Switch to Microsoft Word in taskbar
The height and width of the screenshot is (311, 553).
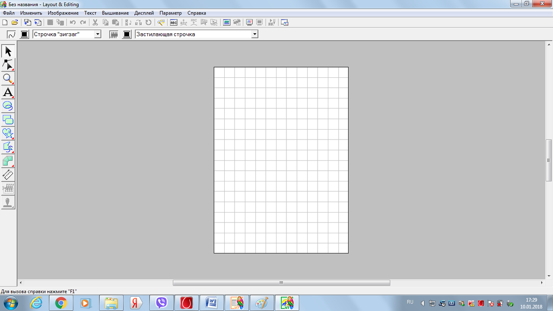click(x=212, y=303)
